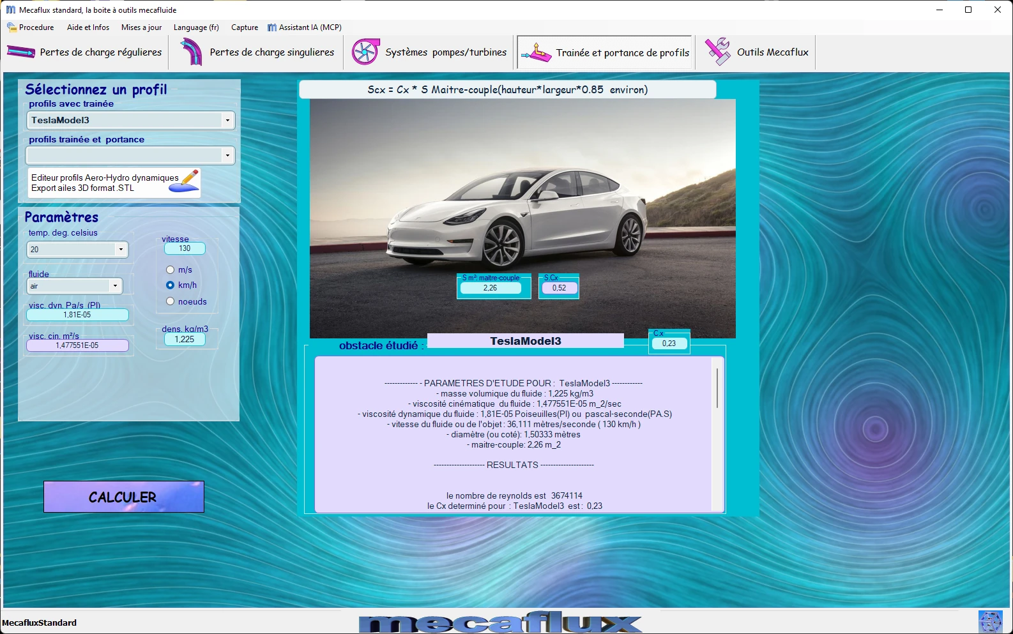The height and width of the screenshot is (634, 1013).
Task: Click the singular pressure loss elbow icon
Action: tap(190, 52)
